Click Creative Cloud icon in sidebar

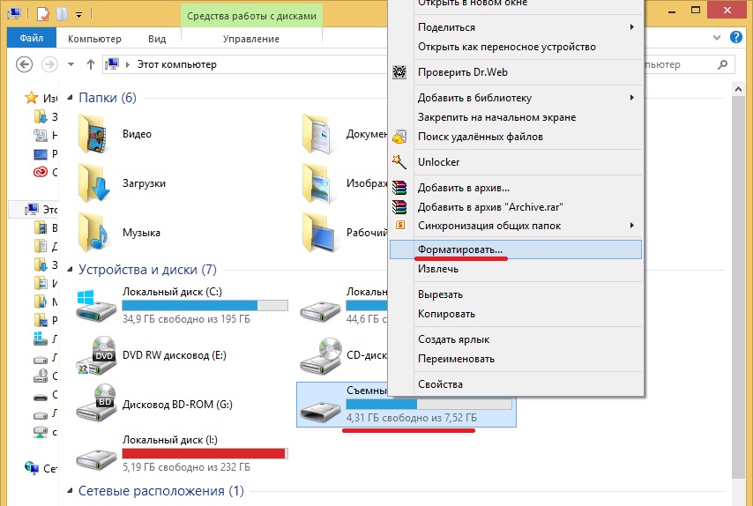(x=41, y=171)
